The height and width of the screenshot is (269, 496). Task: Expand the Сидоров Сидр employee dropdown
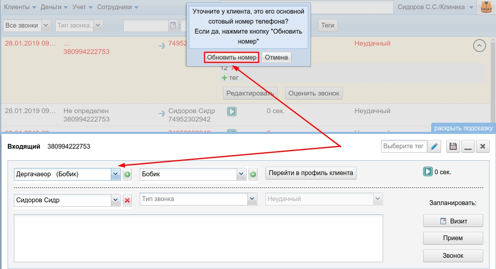pos(116,200)
